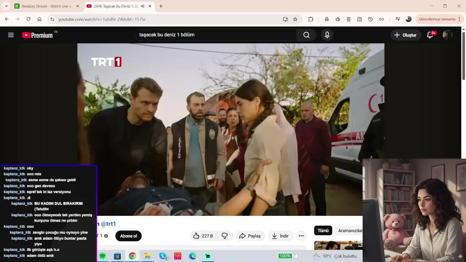Open the @trt1 channel link
Screen dimensions: 466x262
click(x=108, y=224)
